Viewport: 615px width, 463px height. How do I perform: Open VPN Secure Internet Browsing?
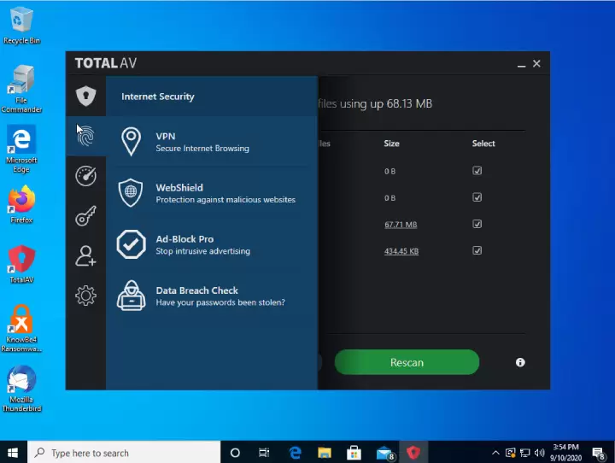tap(212, 142)
